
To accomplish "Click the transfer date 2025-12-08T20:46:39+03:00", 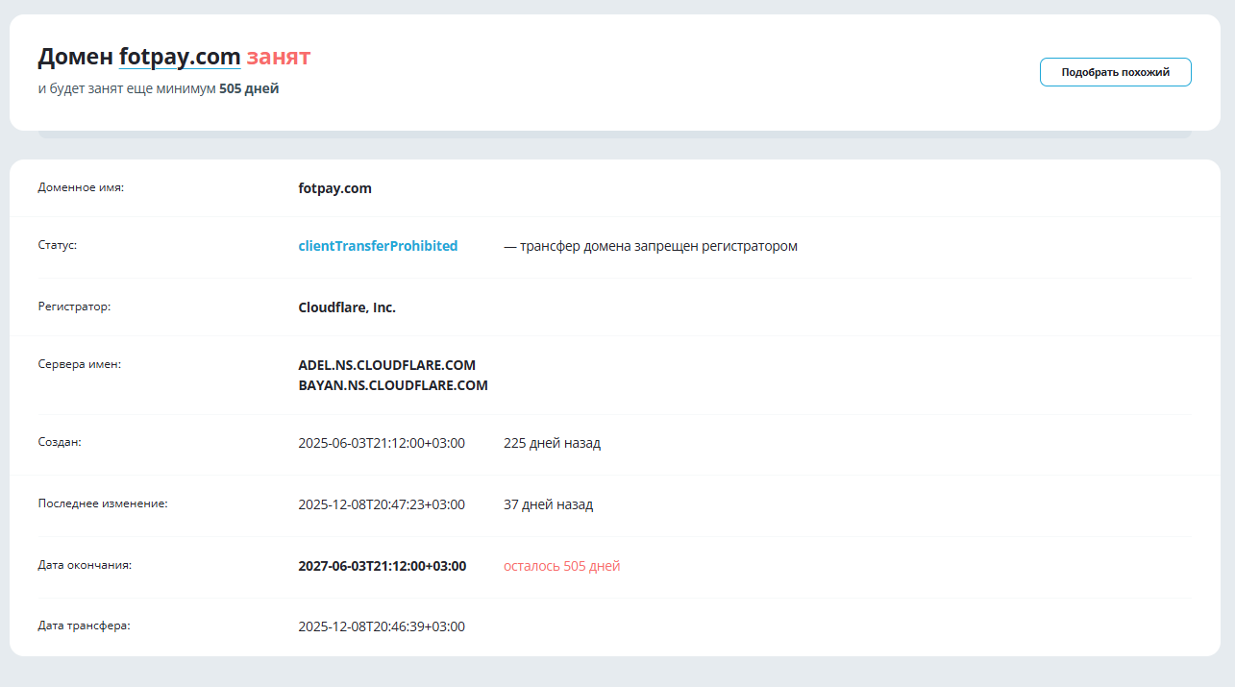I will (382, 626).
